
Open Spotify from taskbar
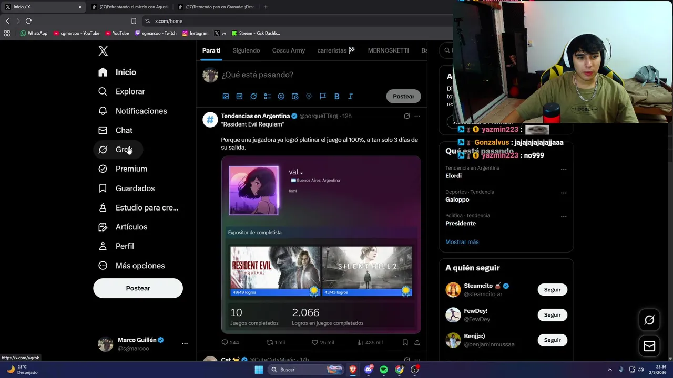(384, 370)
